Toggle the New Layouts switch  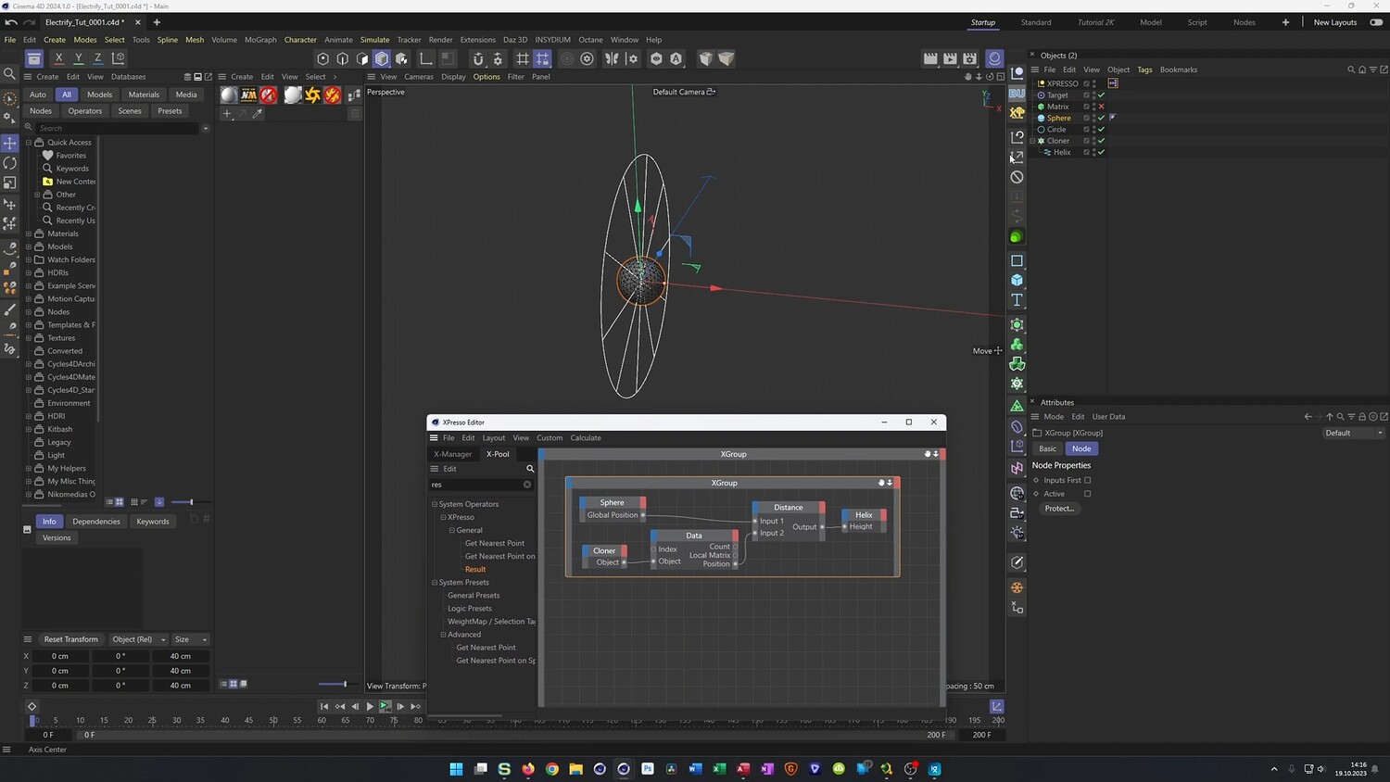coord(1376,22)
